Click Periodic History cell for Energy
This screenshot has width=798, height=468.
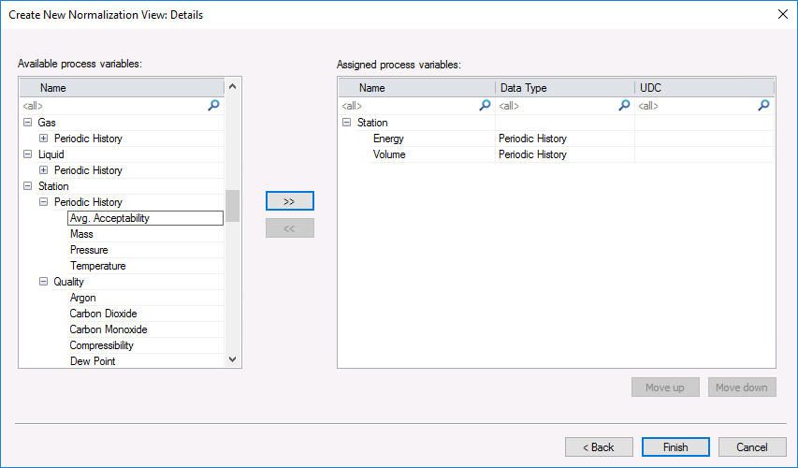[x=564, y=138]
